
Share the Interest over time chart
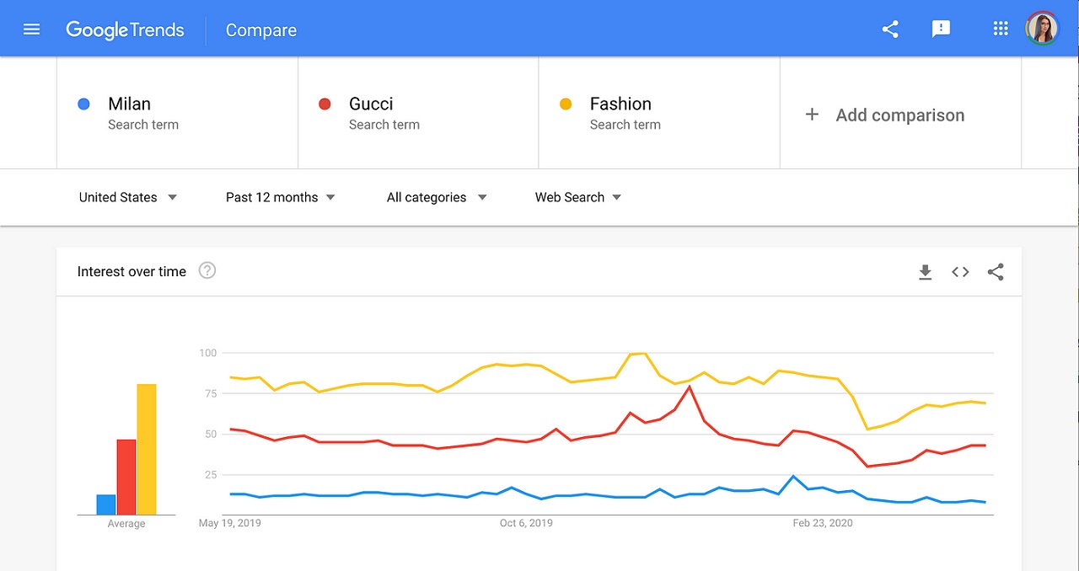(x=996, y=272)
